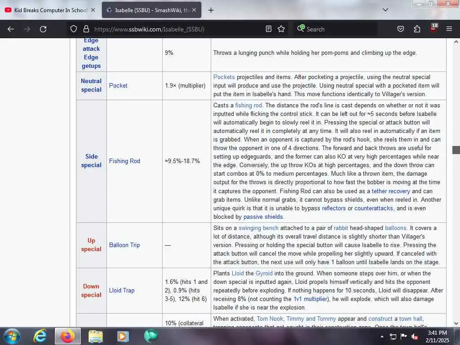Follow the Fishing Rod move link
Viewport: 460px width, 345px height.
tap(124, 161)
